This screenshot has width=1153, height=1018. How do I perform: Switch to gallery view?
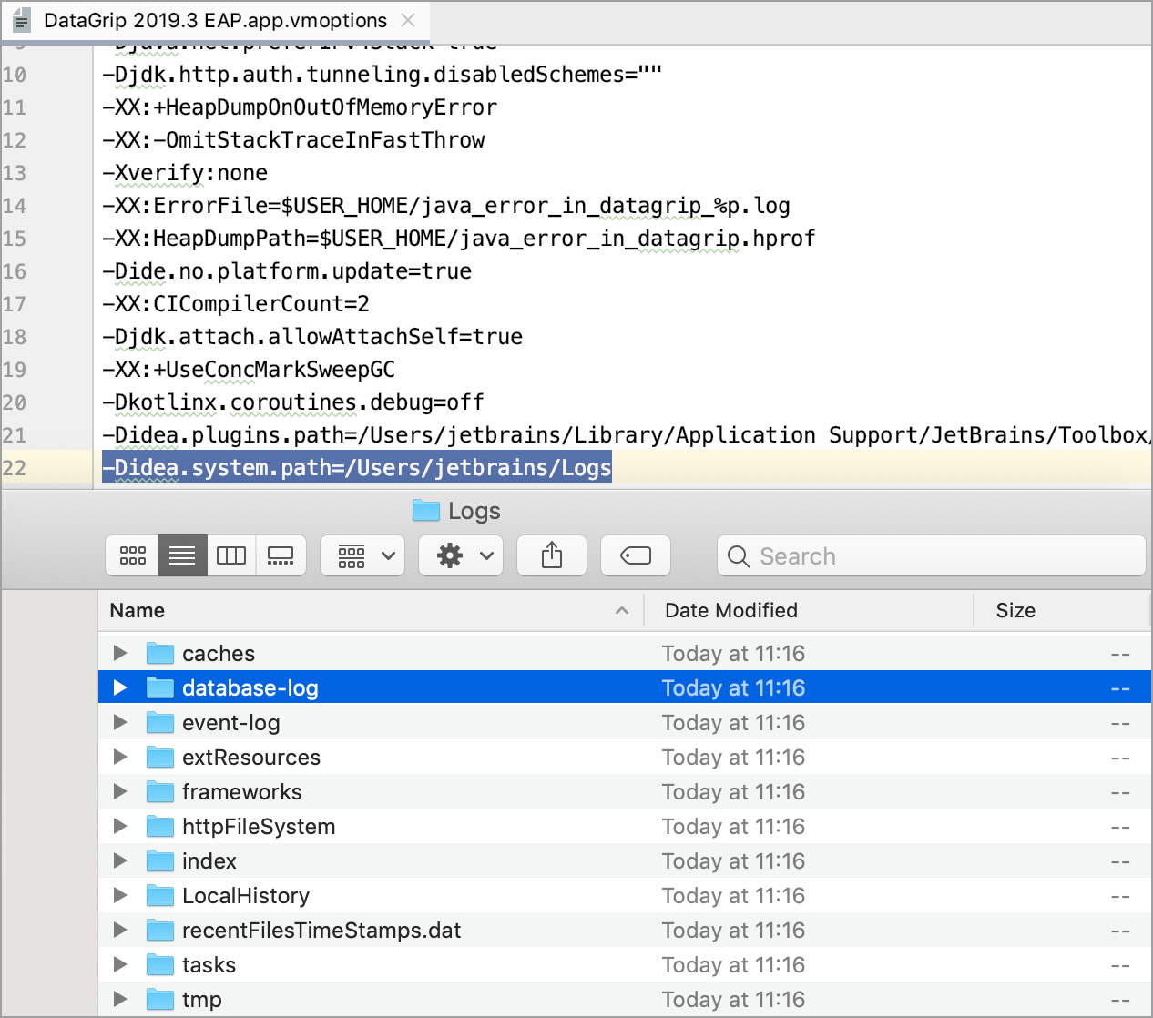coord(281,555)
